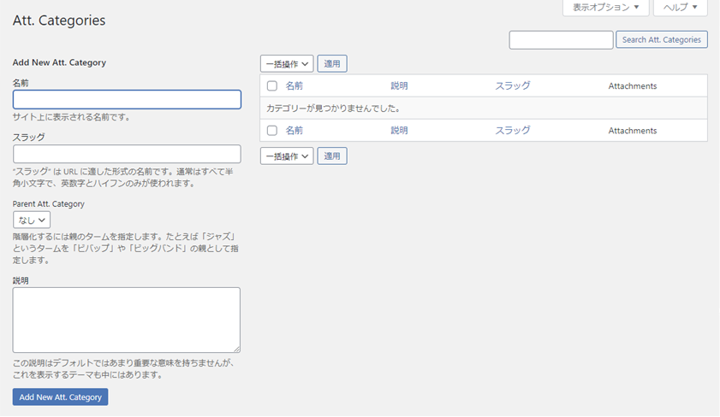The image size is (720, 417).
Task: Click the Add New Att. Category form heading
Action: pos(59,62)
